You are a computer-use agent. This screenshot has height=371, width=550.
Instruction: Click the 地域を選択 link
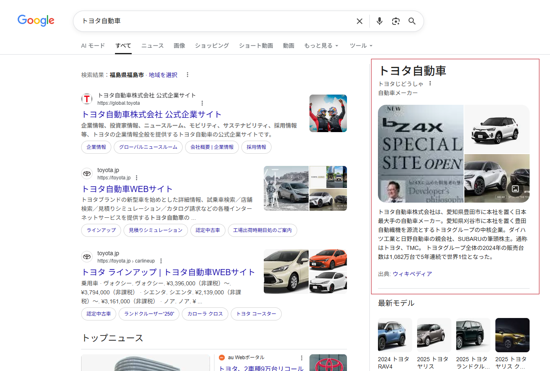[x=163, y=75]
